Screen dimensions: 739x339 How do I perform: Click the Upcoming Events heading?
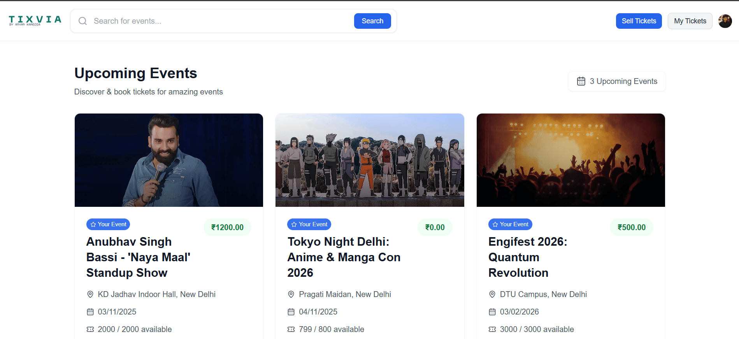136,73
